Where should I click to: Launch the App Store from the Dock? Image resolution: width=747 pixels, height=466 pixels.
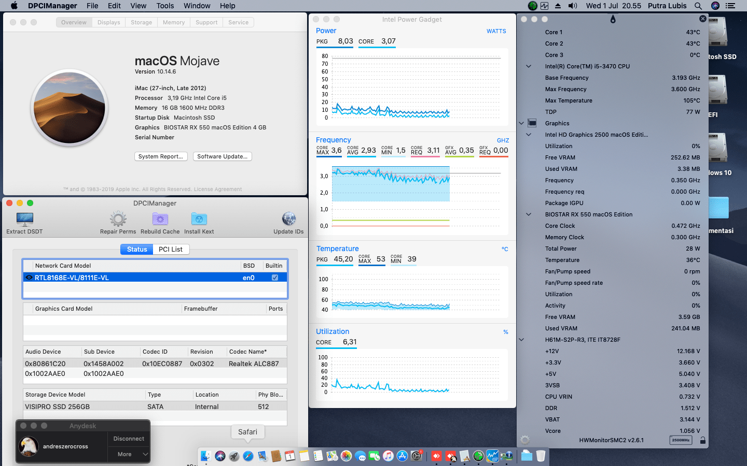coord(402,456)
